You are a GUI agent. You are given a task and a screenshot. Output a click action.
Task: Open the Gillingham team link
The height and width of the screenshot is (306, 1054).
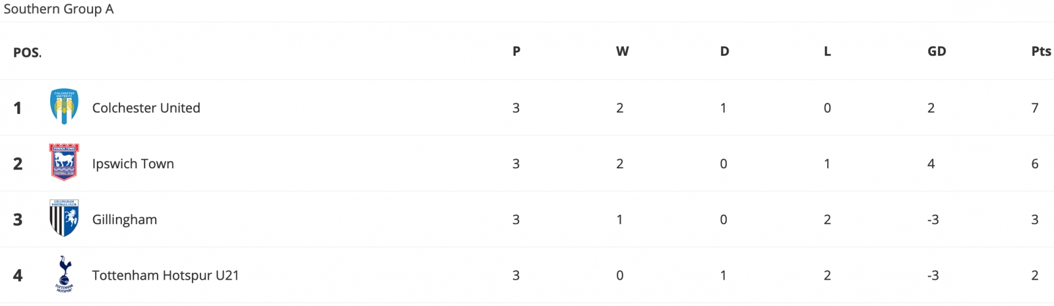[x=124, y=220]
